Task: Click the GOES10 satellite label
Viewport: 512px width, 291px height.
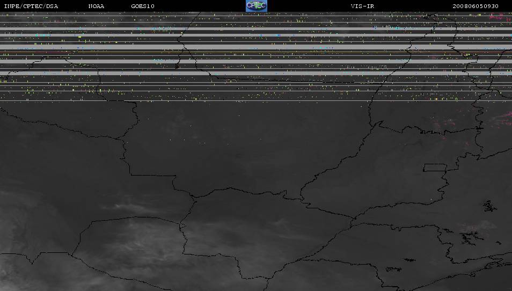Action: pyautogui.click(x=143, y=6)
